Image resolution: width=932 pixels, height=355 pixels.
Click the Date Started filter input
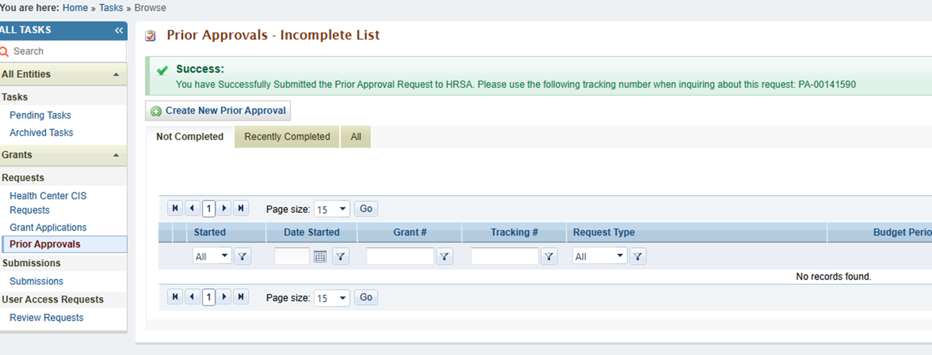[292, 256]
